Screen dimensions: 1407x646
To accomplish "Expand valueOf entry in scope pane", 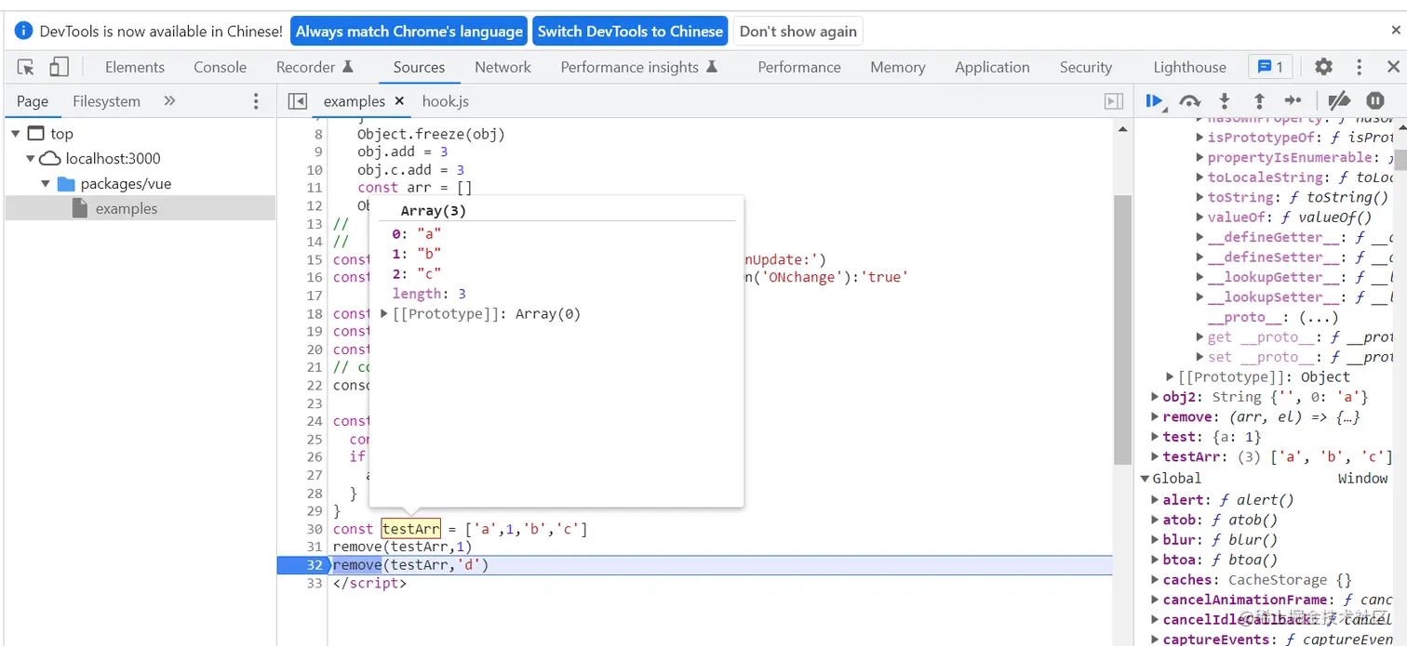I will pyautogui.click(x=1199, y=218).
